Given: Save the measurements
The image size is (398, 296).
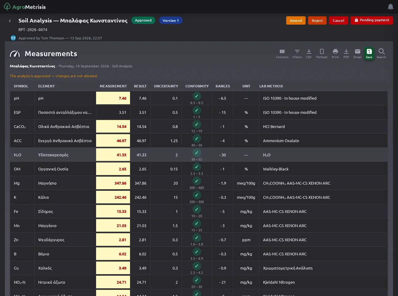Looking at the screenshot, I should click(369, 54).
